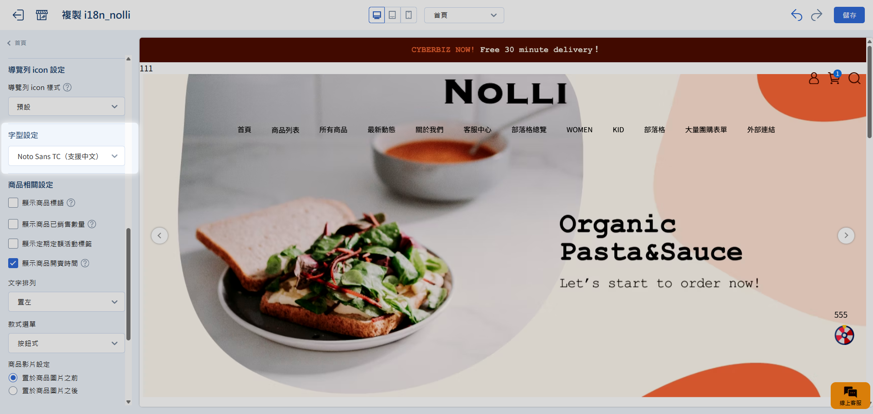Select the 置於商品圖片之後 radio option

[13, 390]
